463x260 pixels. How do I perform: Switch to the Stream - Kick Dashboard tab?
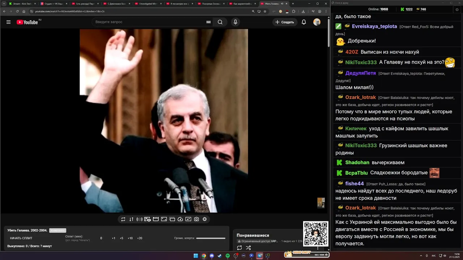pyautogui.click(x=22, y=4)
